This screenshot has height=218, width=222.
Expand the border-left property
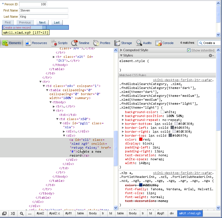(x=123, y=128)
